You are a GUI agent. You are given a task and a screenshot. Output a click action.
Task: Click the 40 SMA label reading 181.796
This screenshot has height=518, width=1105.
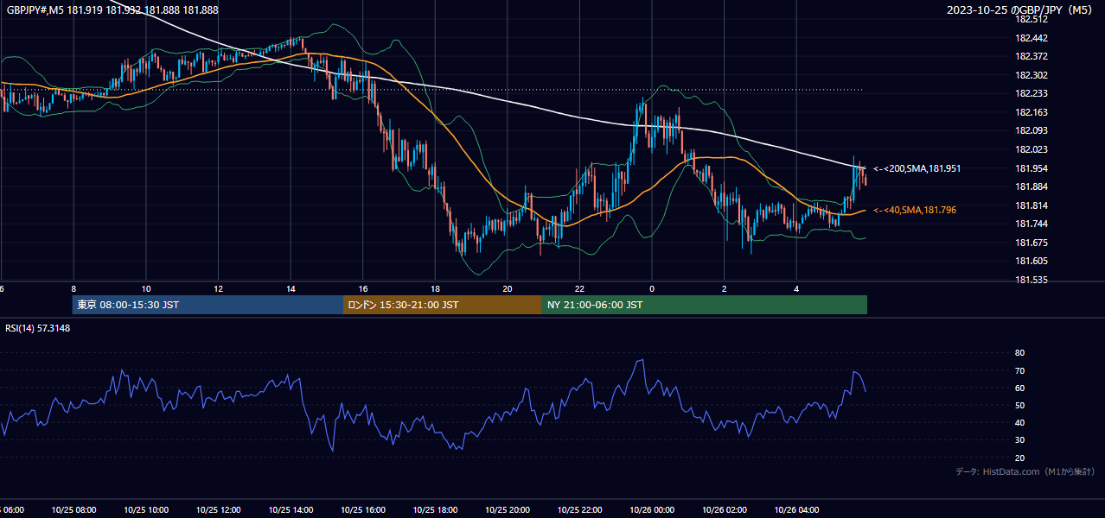pos(915,210)
